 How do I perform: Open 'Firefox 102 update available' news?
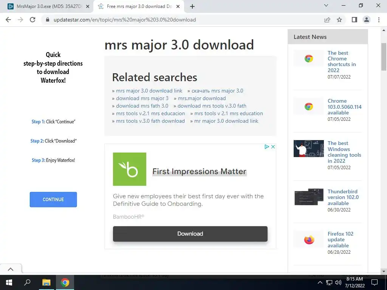(341, 239)
